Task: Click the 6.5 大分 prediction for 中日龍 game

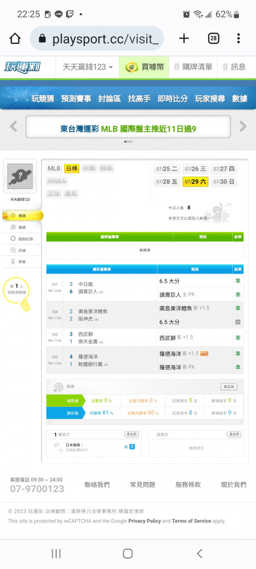Action: click(x=170, y=281)
